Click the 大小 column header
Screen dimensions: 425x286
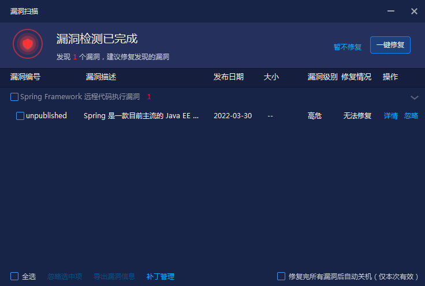click(271, 77)
